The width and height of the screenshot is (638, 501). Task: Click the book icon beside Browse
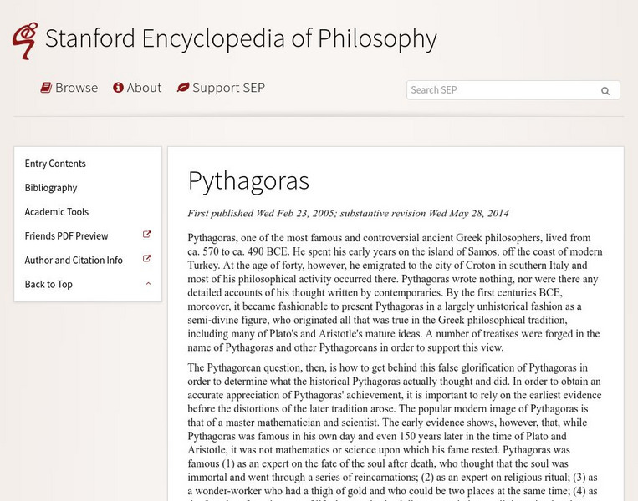pyautogui.click(x=47, y=88)
